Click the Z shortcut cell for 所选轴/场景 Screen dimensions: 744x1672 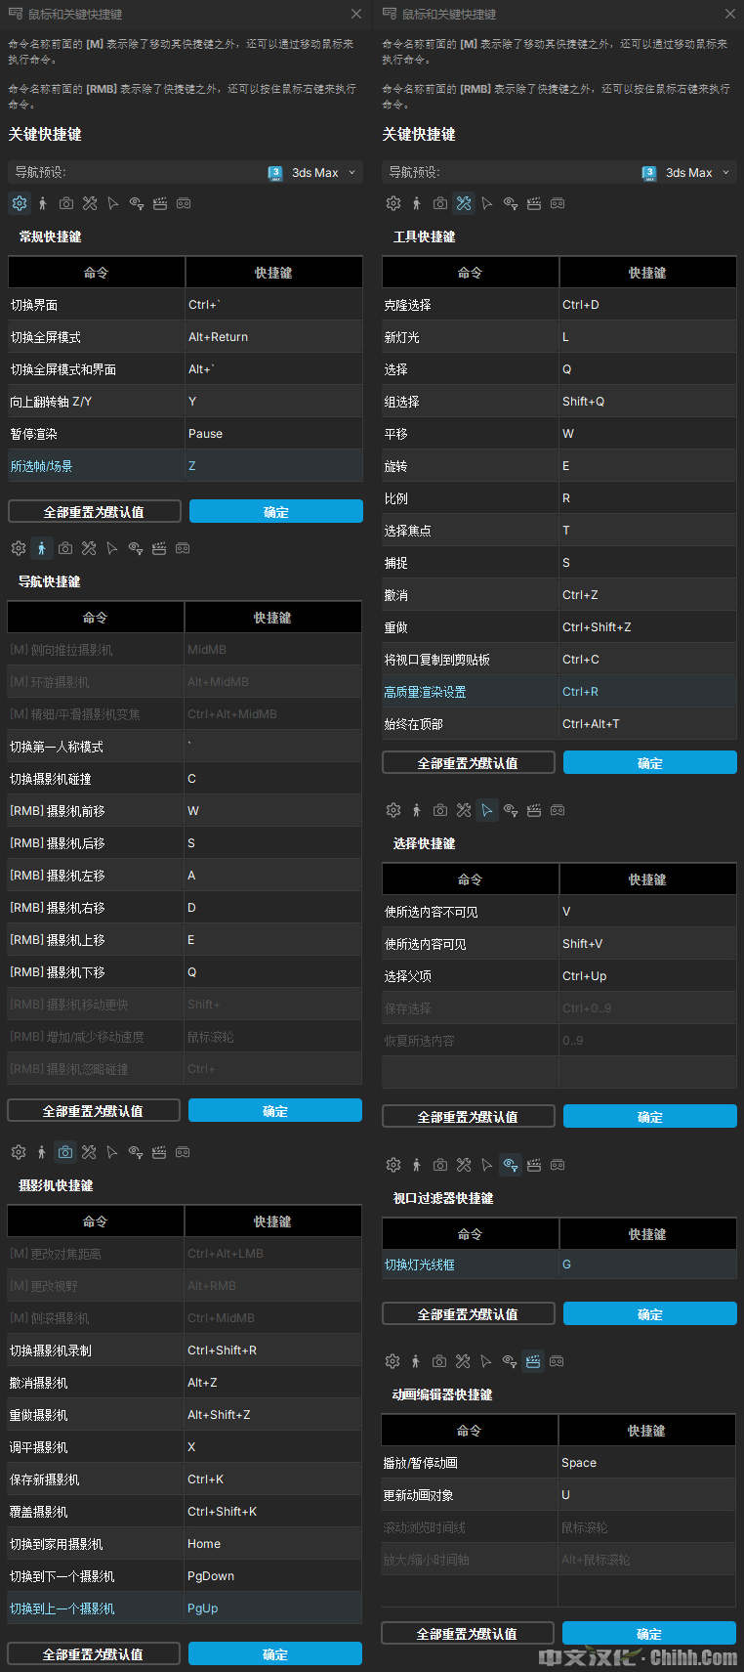(x=273, y=466)
